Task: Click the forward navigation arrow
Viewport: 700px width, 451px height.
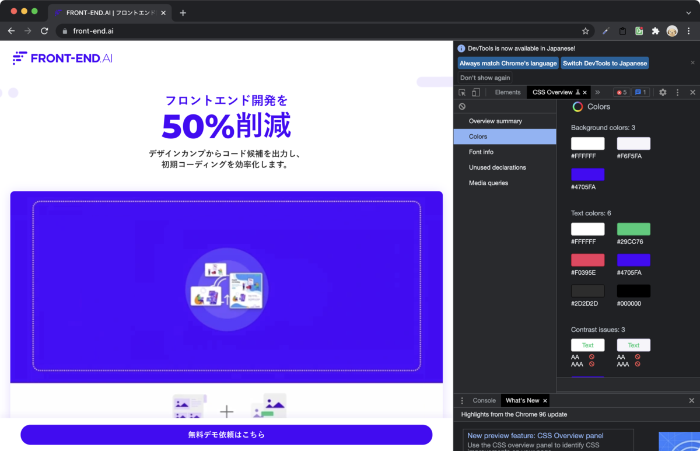Action: (27, 31)
